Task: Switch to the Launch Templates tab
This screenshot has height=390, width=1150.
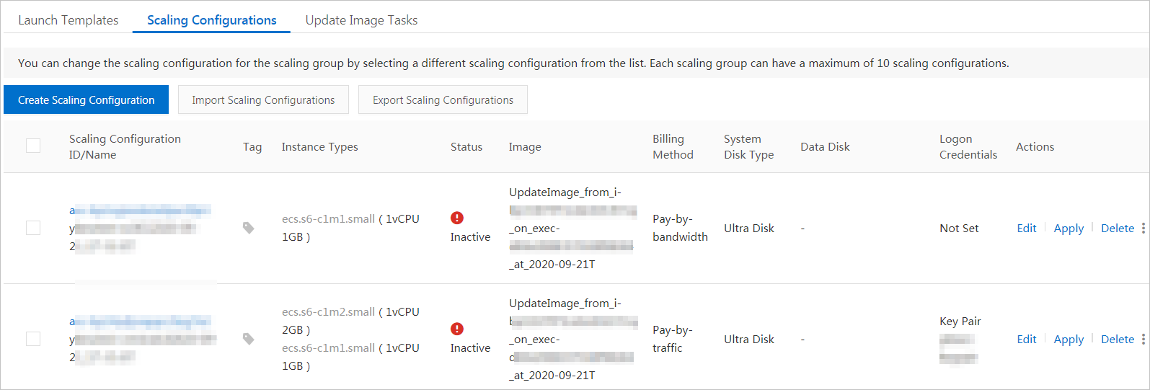Action: point(68,20)
